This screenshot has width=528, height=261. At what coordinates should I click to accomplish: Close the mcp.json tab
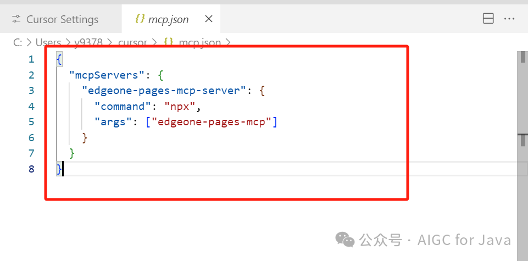click(209, 19)
